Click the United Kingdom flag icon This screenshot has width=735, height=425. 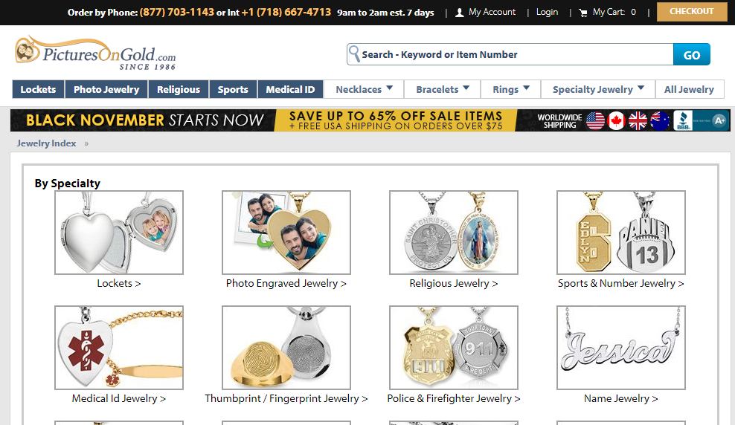[638, 121]
